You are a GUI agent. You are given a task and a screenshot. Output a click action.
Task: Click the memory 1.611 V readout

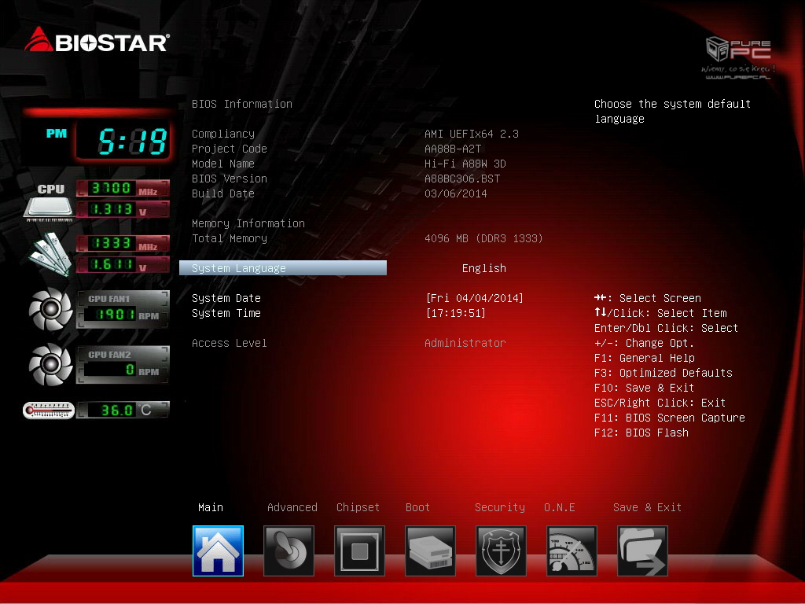coord(123,264)
